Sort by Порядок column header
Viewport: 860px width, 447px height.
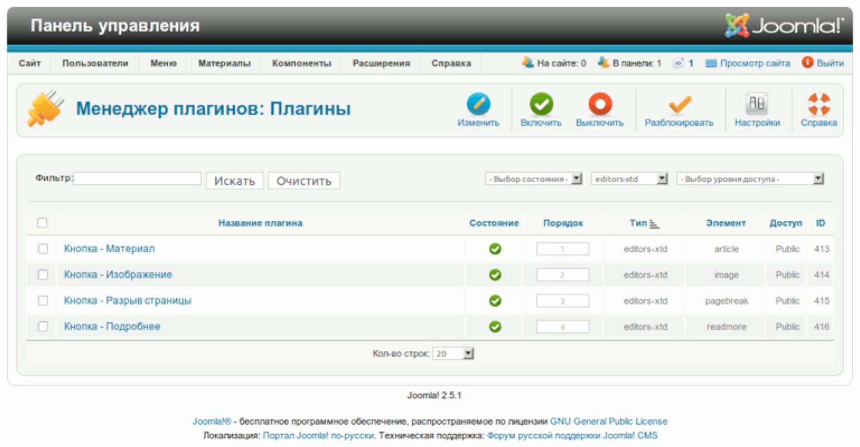(563, 223)
